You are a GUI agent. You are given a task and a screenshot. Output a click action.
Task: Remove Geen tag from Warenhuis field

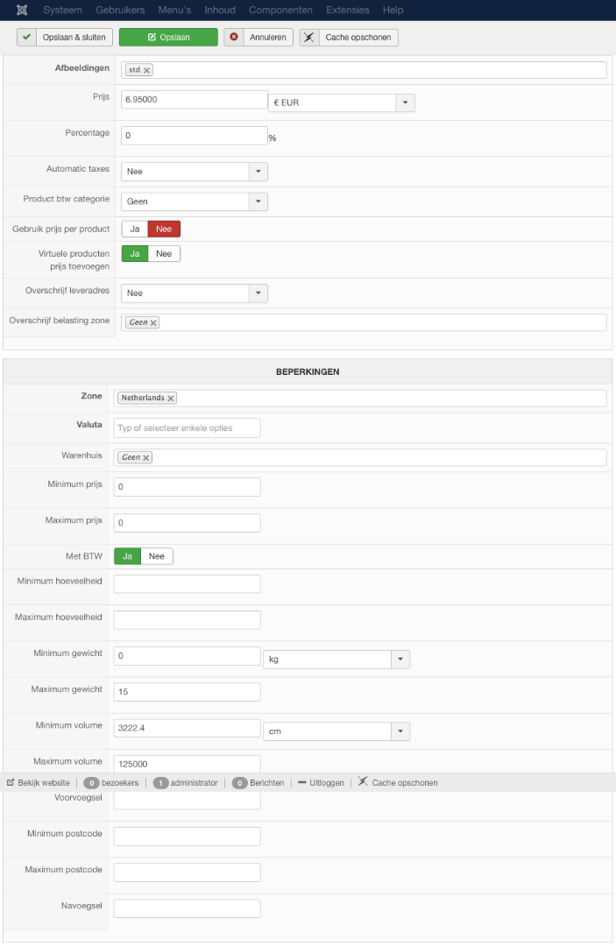point(146,457)
